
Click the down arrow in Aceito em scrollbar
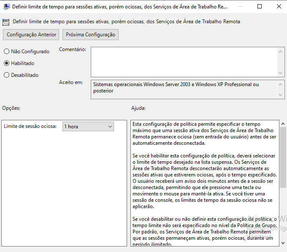[281, 95]
